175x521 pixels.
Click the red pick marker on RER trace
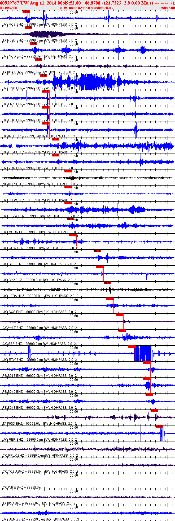click(x=159, y=427)
